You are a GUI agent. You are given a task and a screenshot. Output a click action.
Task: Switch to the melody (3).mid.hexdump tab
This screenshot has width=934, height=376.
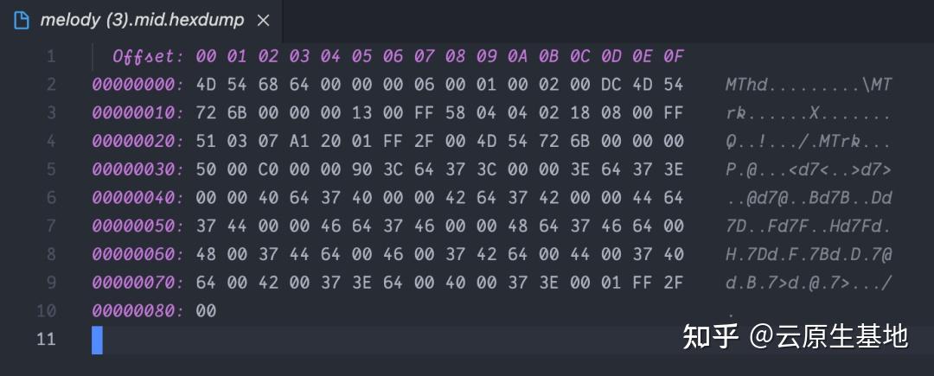click(142, 20)
